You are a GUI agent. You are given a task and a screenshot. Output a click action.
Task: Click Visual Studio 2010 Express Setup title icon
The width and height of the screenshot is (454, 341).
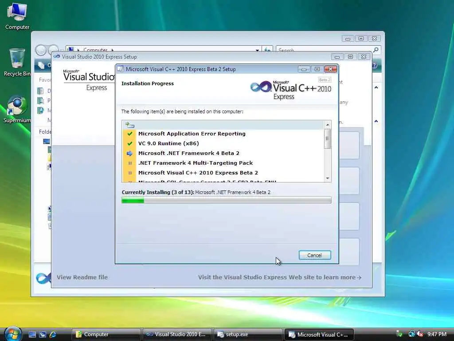57,56
